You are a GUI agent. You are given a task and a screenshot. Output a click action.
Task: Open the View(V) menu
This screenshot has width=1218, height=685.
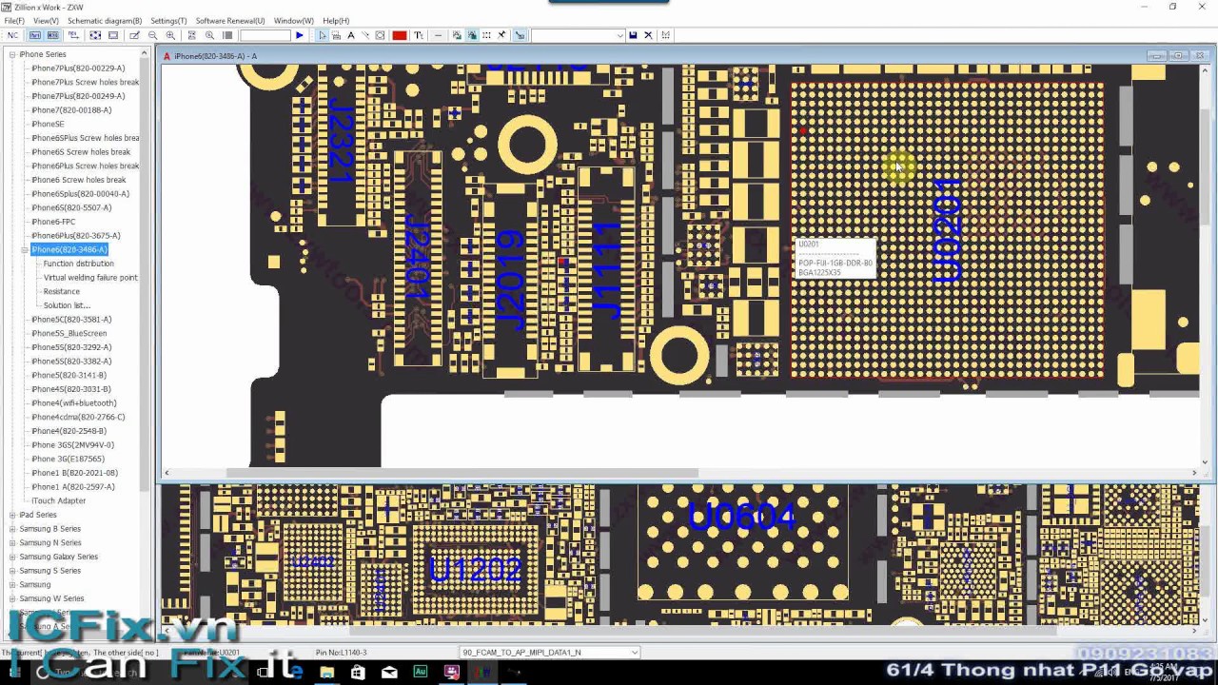(46, 20)
